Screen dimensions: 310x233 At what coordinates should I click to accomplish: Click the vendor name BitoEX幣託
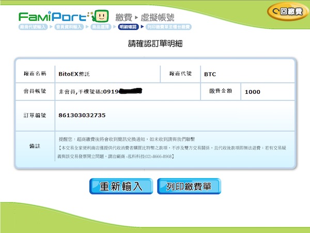click(x=74, y=74)
